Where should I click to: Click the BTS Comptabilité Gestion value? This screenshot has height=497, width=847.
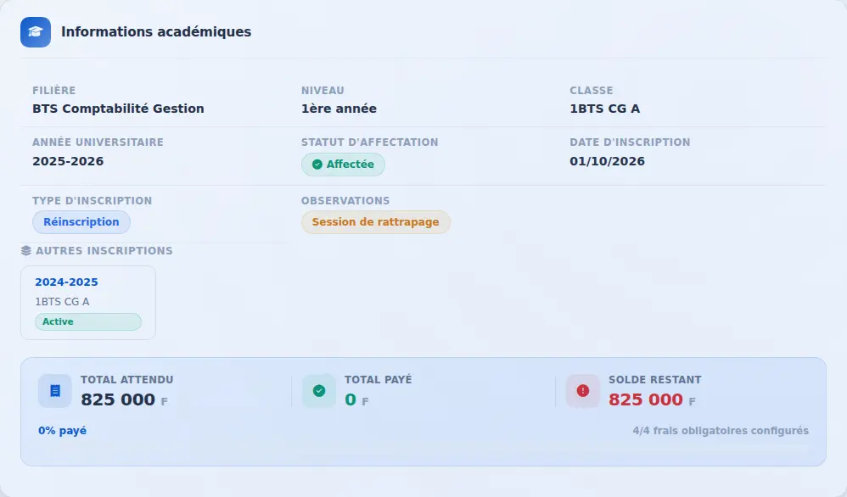(x=118, y=109)
